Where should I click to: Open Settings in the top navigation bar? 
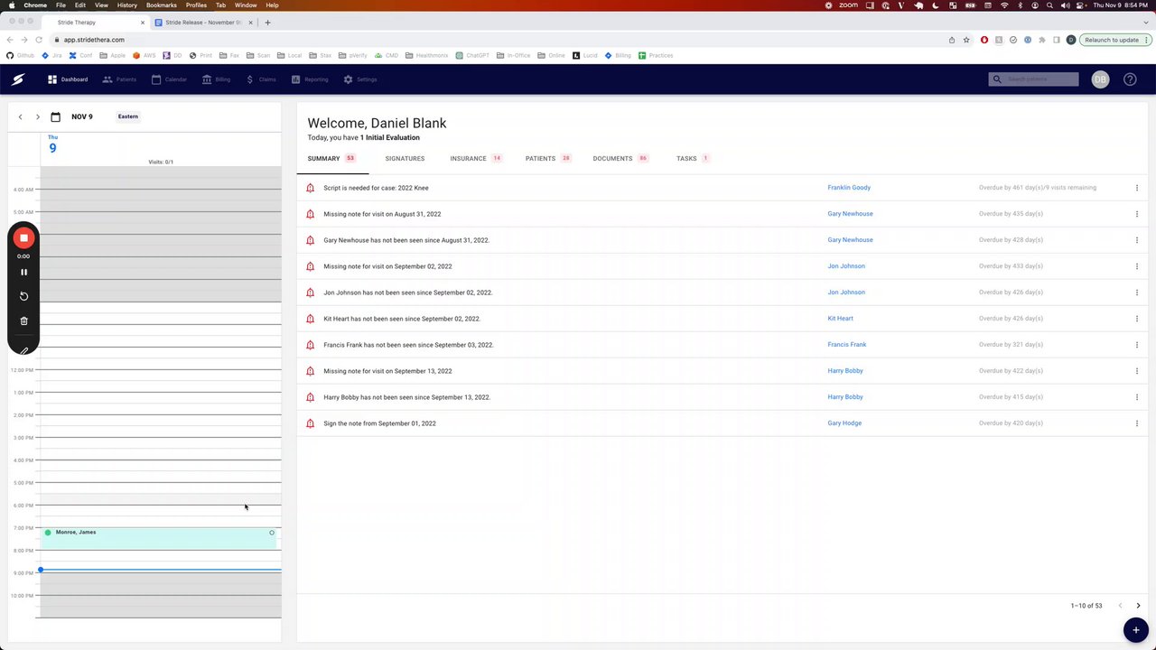click(x=360, y=79)
